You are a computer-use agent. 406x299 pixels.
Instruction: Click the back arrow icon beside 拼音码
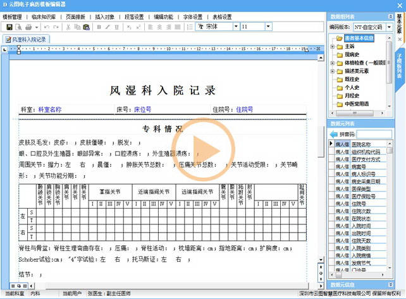(x=335, y=135)
